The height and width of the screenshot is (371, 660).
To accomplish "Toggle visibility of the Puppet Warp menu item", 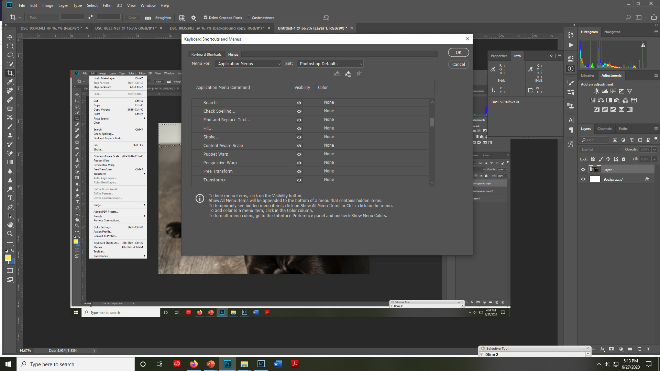I will pyautogui.click(x=299, y=154).
